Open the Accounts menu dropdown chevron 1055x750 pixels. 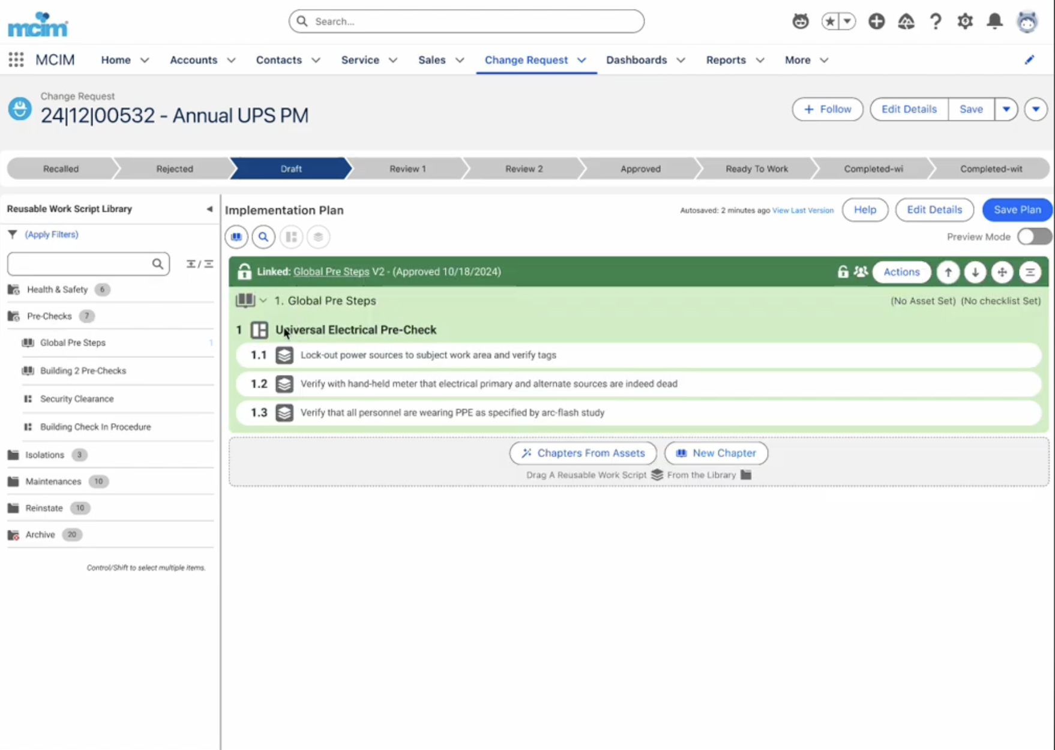coord(231,60)
